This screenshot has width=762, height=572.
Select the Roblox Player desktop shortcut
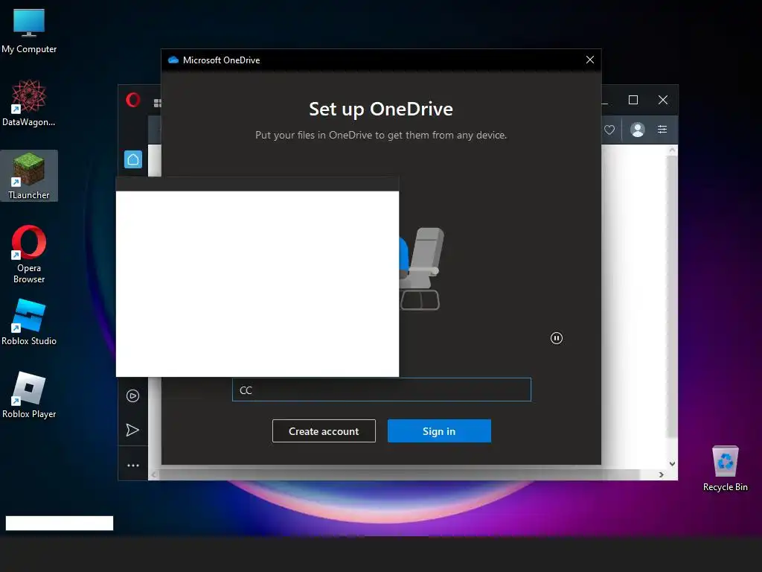29,395
